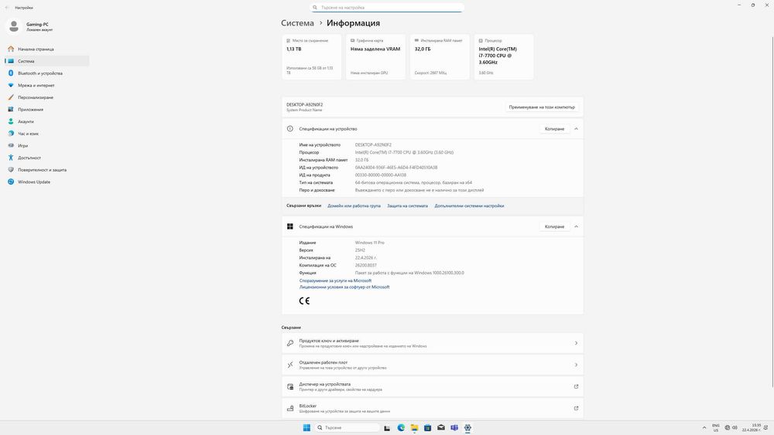Click the Инсталирана RAM памет value 32,0 ГБ
Screen dimensions: 774x435
pos(361,160)
